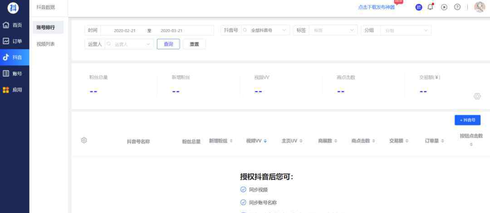
Task: Open 账号 accounts in the sidebar
Action: click(15, 74)
